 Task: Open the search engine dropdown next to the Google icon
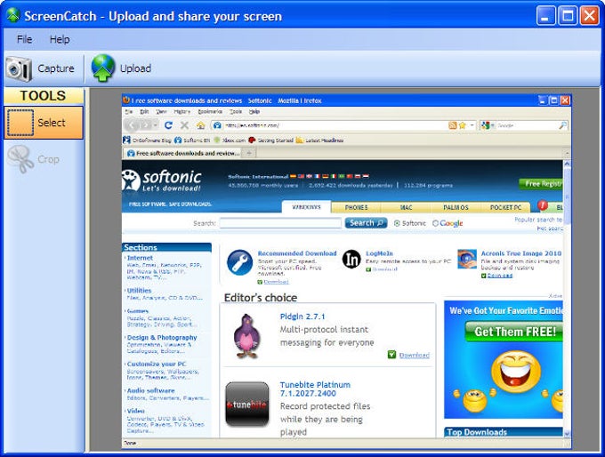coord(492,125)
